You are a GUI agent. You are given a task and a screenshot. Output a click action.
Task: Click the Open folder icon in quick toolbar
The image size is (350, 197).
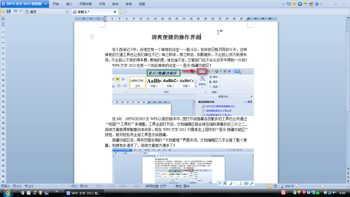3,12
